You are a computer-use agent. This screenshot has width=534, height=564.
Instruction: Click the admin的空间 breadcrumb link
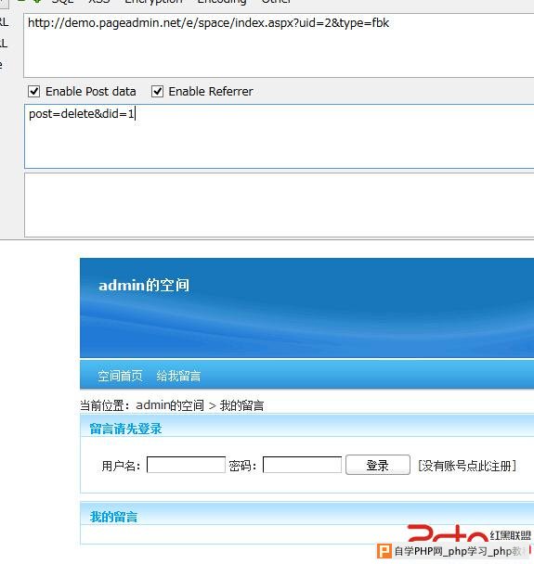click(x=170, y=405)
